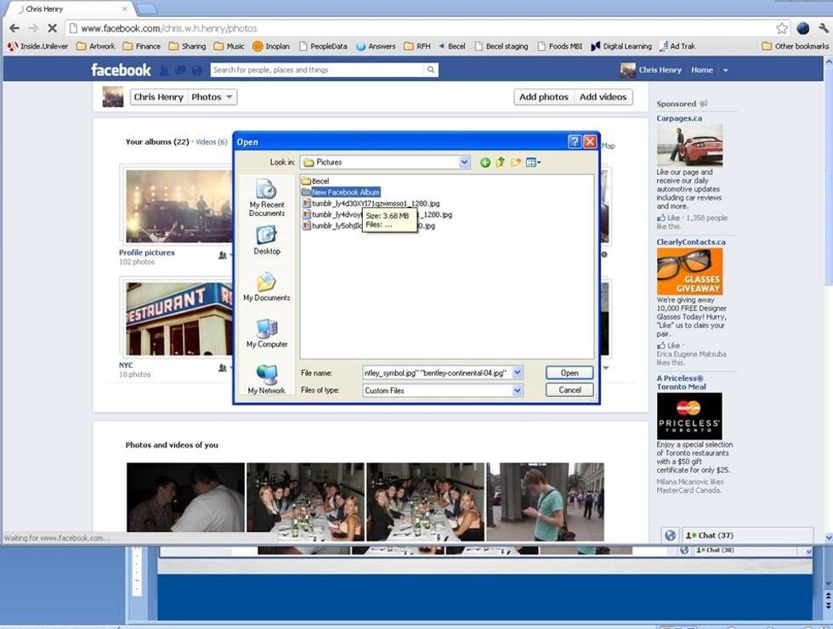
Task: Click Cancel button in dialog
Action: 569,390
